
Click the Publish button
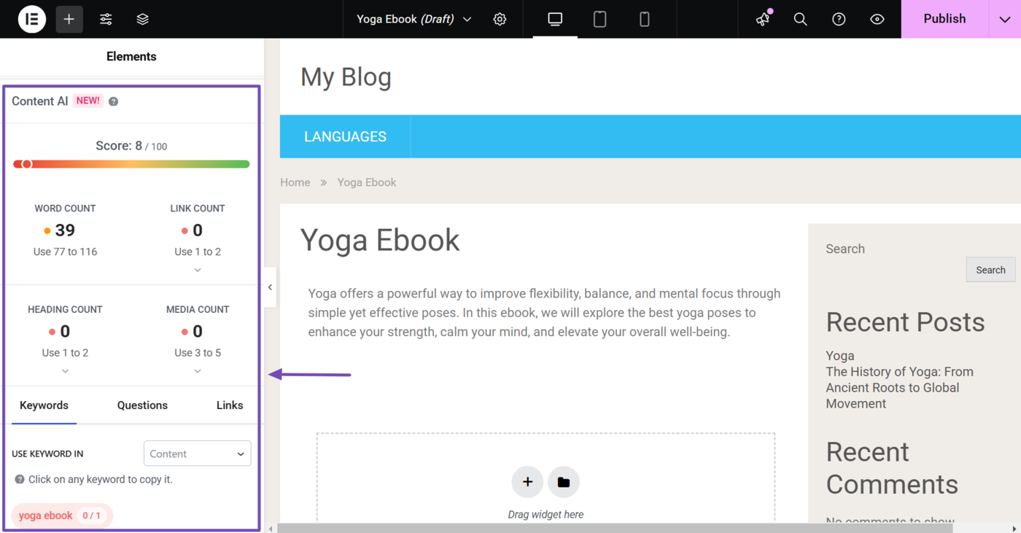944,19
